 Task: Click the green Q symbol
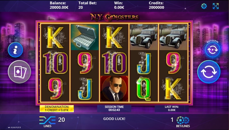pyautogui.click(x=144, y=89)
